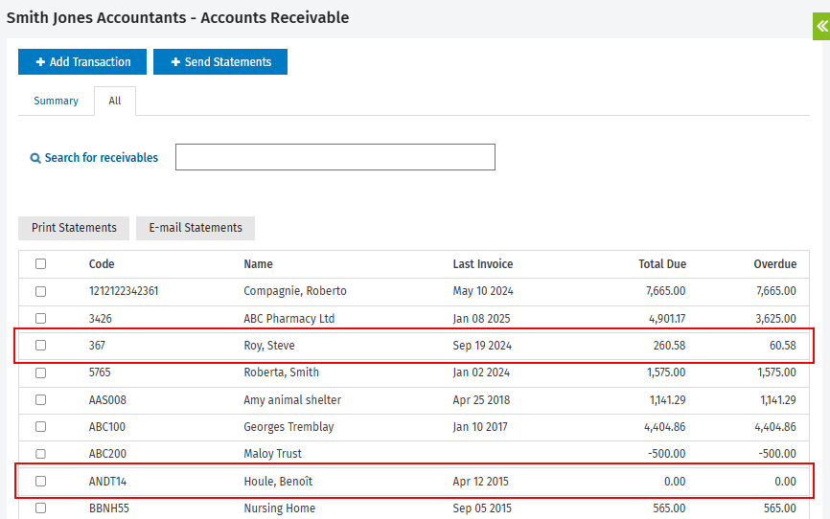Image resolution: width=830 pixels, height=519 pixels.
Task: Check the box for Roy, Steve
Action: (x=41, y=346)
